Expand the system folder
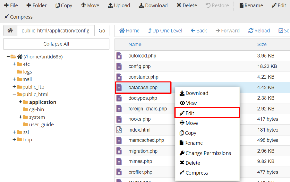 click(20, 117)
